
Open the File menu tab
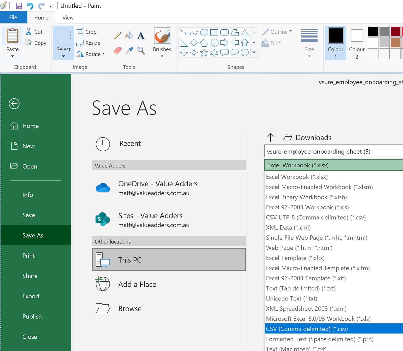click(13, 17)
